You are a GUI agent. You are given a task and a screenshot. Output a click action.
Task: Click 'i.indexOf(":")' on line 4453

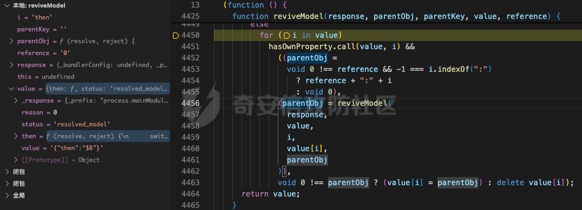point(458,69)
